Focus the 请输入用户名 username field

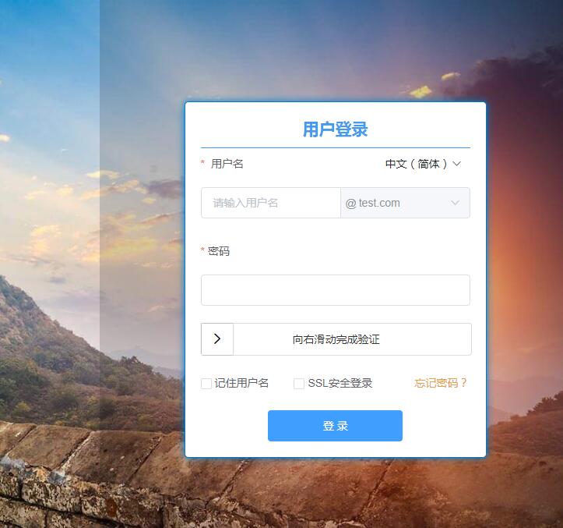tap(271, 203)
